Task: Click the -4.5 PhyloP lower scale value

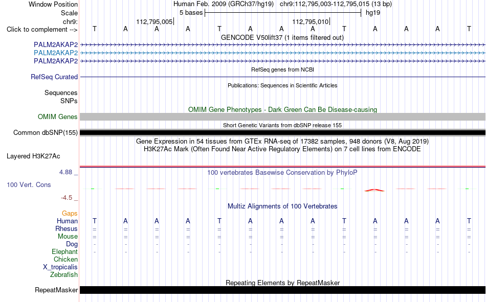Action: click(67, 198)
